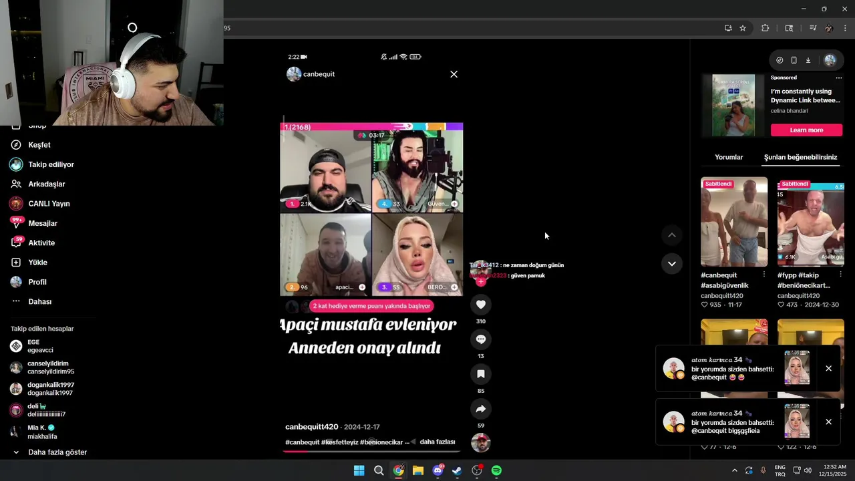This screenshot has height=481, width=855.
Task: Expand system tray hidden icons chevron
Action: tap(735, 470)
